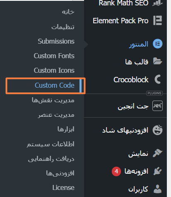Open the Submissions submenu item
171x197 pixels.
56,41
